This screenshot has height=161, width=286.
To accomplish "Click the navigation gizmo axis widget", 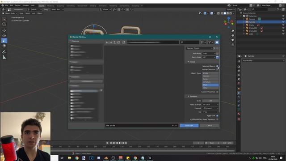I will 228,22.
